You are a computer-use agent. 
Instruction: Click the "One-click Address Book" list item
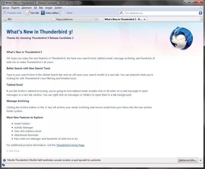tap(28, 131)
